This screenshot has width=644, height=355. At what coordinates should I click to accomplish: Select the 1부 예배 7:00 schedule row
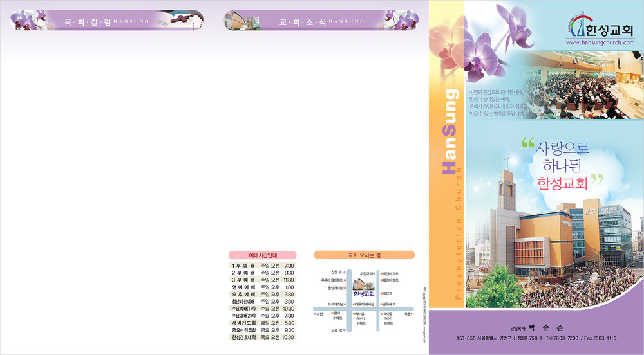point(262,265)
